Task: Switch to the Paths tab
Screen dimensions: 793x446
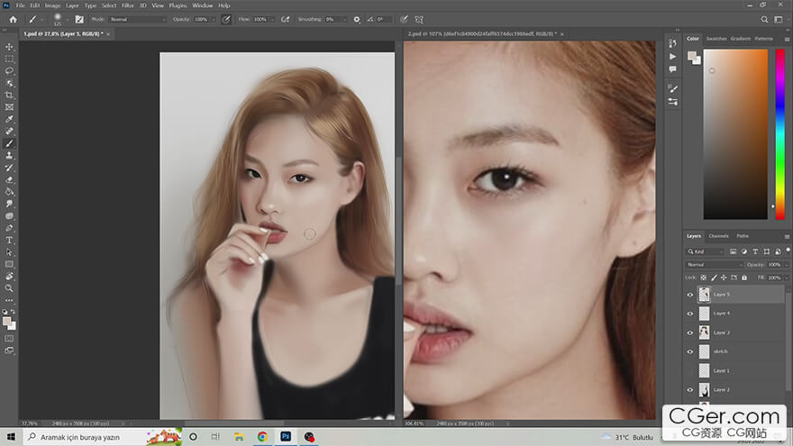Action: [x=743, y=236]
